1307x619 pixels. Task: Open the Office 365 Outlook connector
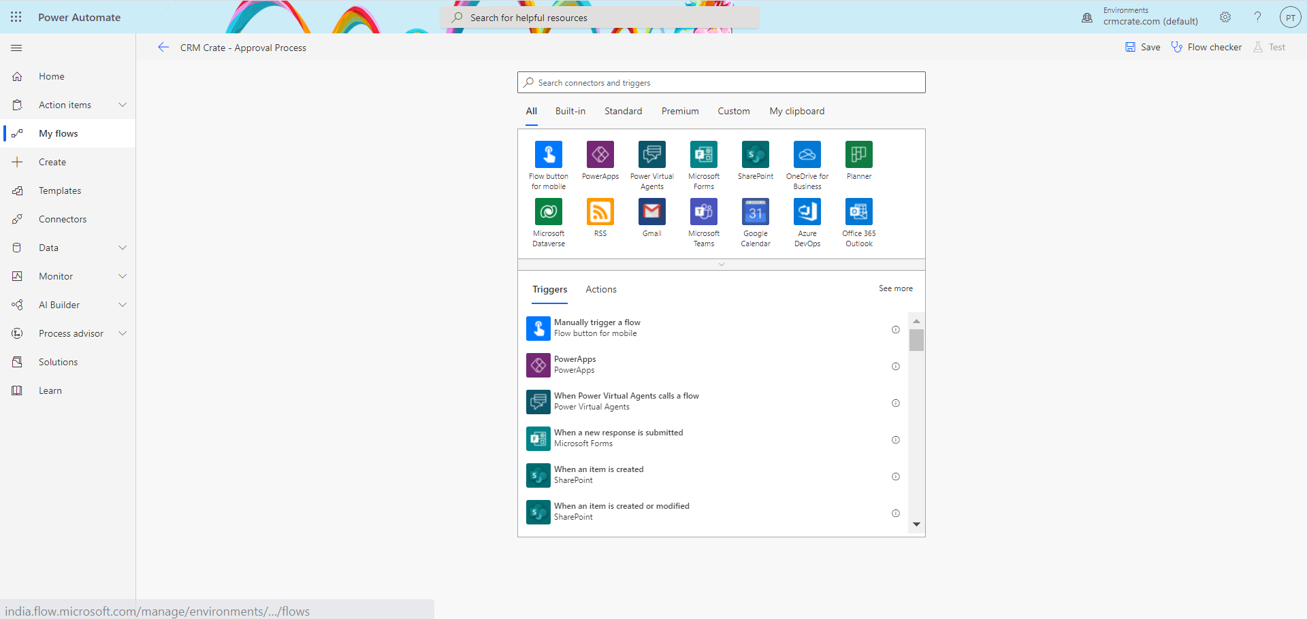coord(858,212)
